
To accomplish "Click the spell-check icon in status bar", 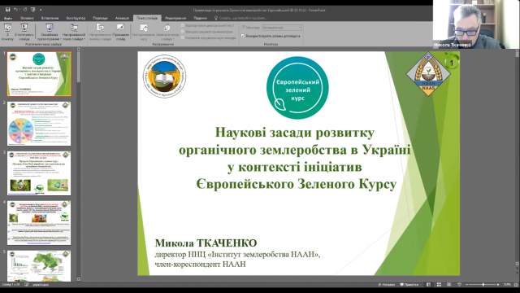I will [x=27, y=285].
